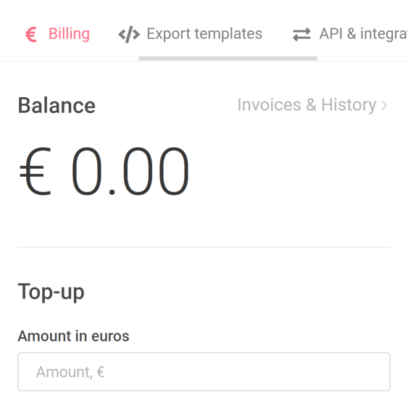Click the swap arrows icon beside API
The image size is (408, 408).
[301, 34]
